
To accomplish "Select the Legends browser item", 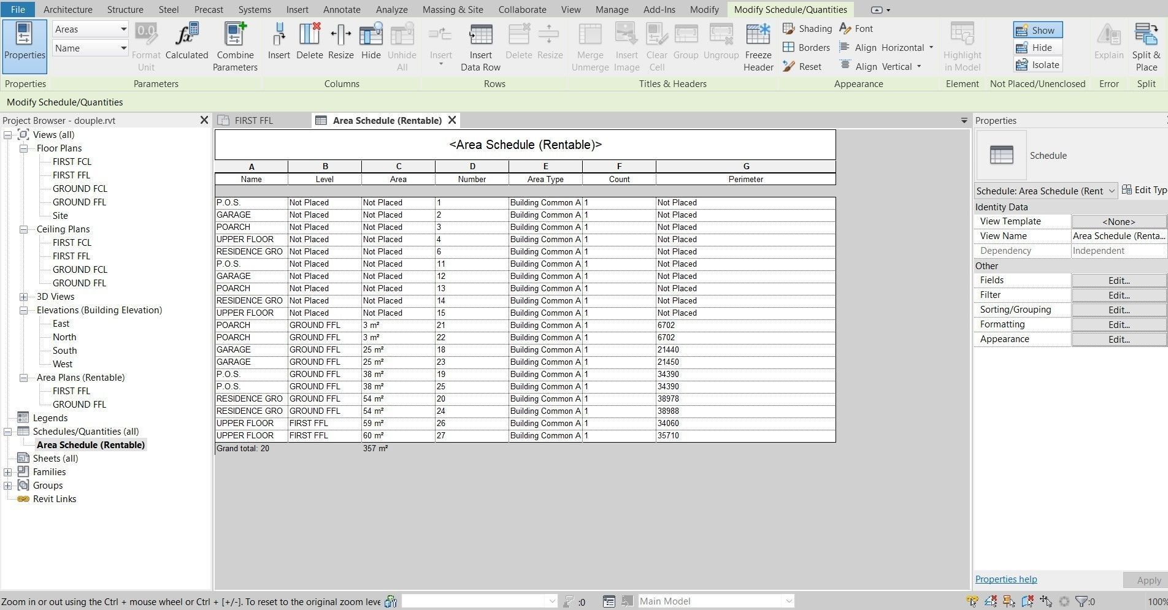I will click(x=50, y=418).
